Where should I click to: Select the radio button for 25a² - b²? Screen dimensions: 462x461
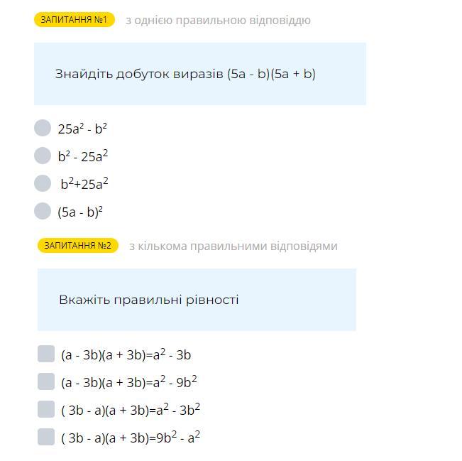point(43,128)
